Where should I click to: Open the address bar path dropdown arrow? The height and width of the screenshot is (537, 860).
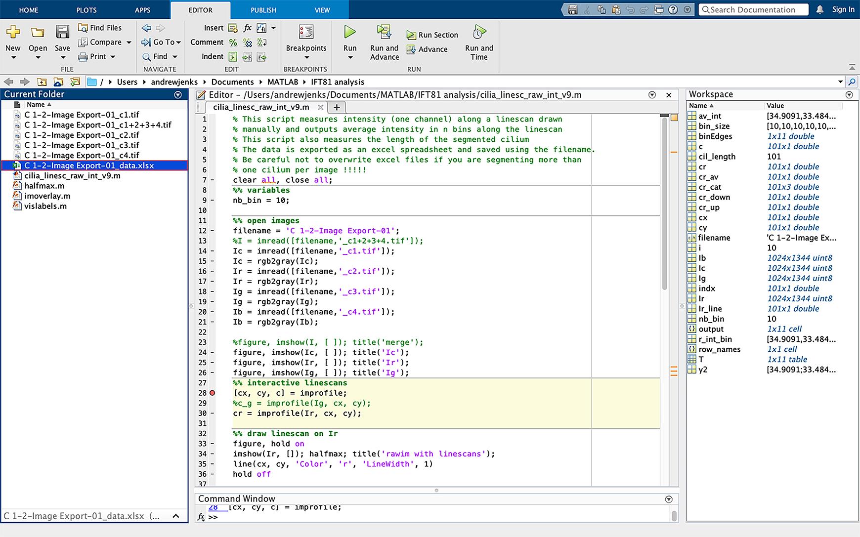click(840, 82)
